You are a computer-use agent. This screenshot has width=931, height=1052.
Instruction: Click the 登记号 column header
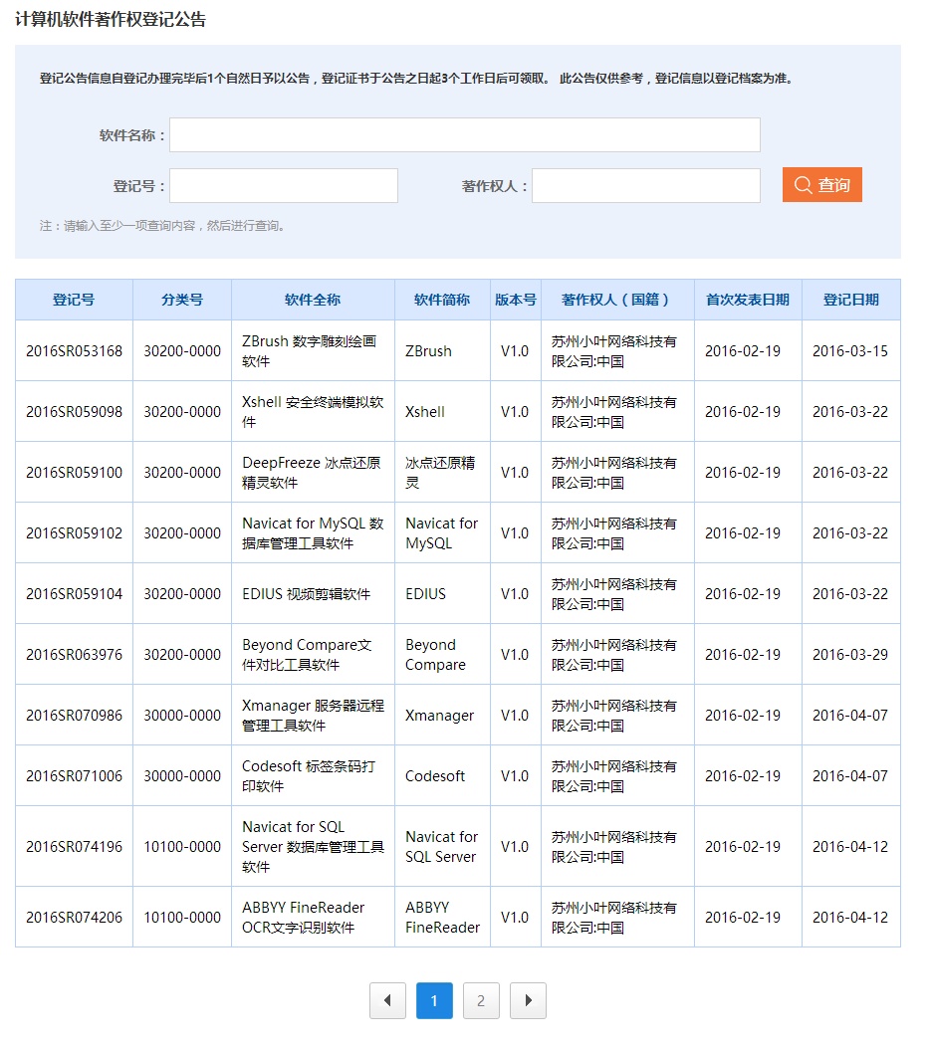74,300
